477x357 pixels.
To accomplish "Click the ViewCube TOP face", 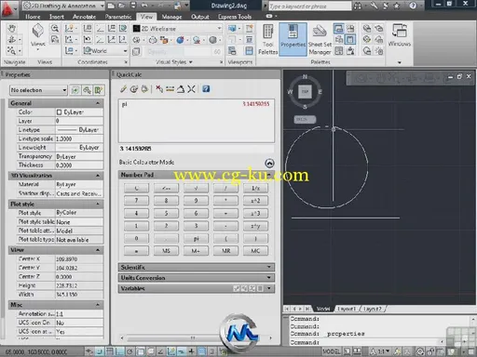I will click(x=305, y=92).
